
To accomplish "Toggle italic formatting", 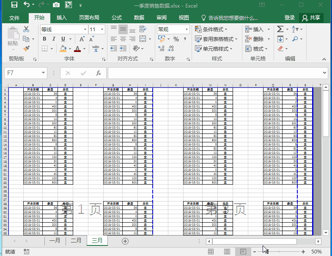I will click(x=54, y=39).
